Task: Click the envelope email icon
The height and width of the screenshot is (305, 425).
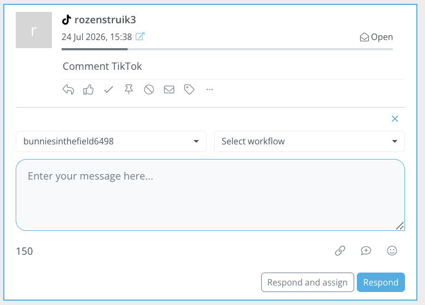Action: [x=169, y=89]
